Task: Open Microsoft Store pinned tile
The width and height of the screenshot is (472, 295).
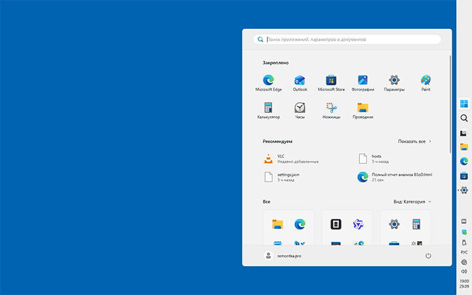Action: coord(331,83)
